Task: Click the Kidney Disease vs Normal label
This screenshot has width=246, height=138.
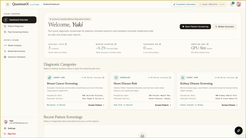Action: point(192,105)
